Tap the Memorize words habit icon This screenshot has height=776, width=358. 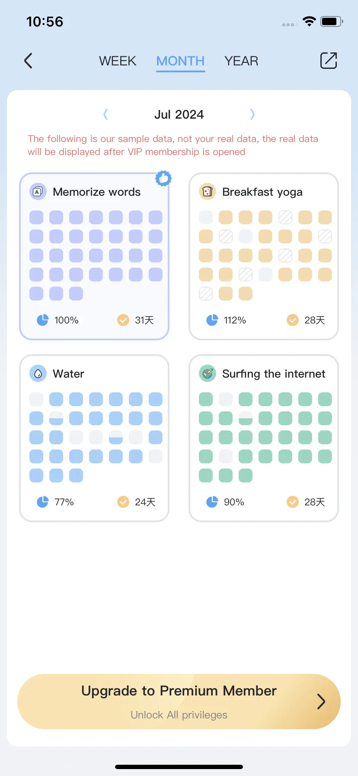click(38, 191)
